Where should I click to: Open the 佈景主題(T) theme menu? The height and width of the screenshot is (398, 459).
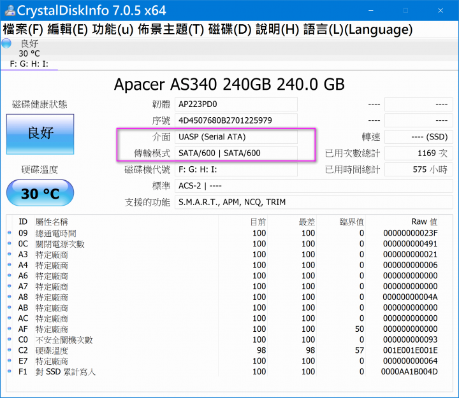171,29
